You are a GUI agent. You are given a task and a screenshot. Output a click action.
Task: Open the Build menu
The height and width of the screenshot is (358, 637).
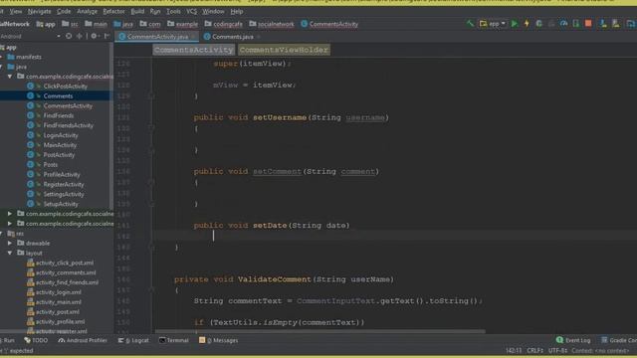137,11
